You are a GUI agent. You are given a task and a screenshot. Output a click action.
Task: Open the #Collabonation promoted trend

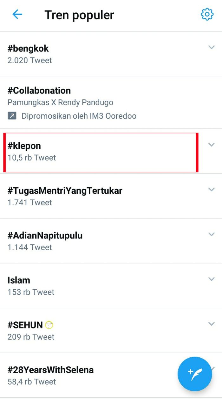click(x=39, y=90)
